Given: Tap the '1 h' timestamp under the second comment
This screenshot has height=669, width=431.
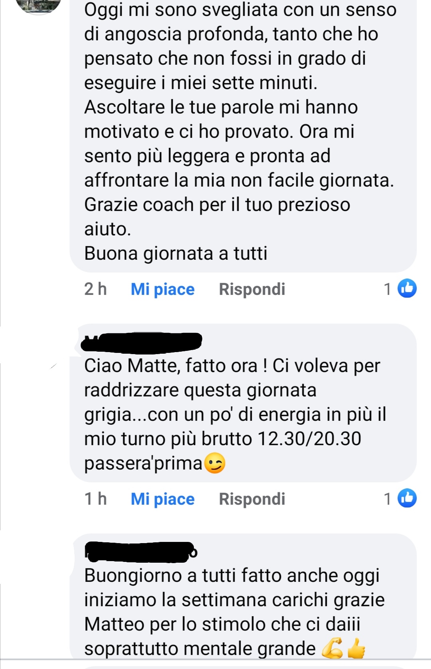Looking at the screenshot, I should point(95,499).
